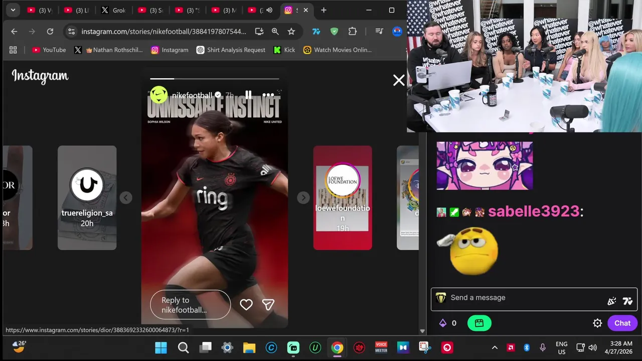642x361 pixels.
Task: Open the chat emote picker icon
Action: (612, 301)
